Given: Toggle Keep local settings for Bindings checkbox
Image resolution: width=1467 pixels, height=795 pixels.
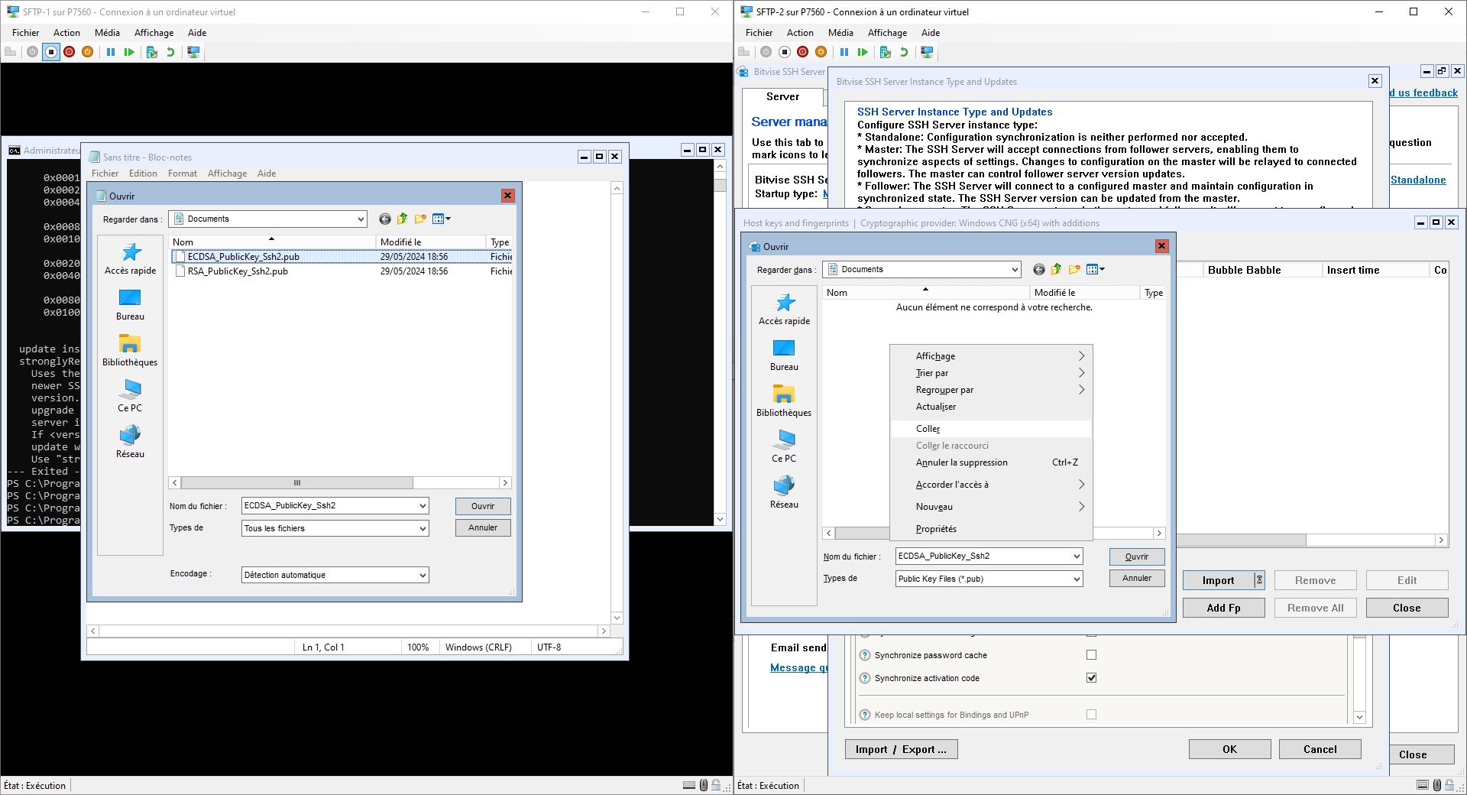Looking at the screenshot, I should pyautogui.click(x=1091, y=715).
